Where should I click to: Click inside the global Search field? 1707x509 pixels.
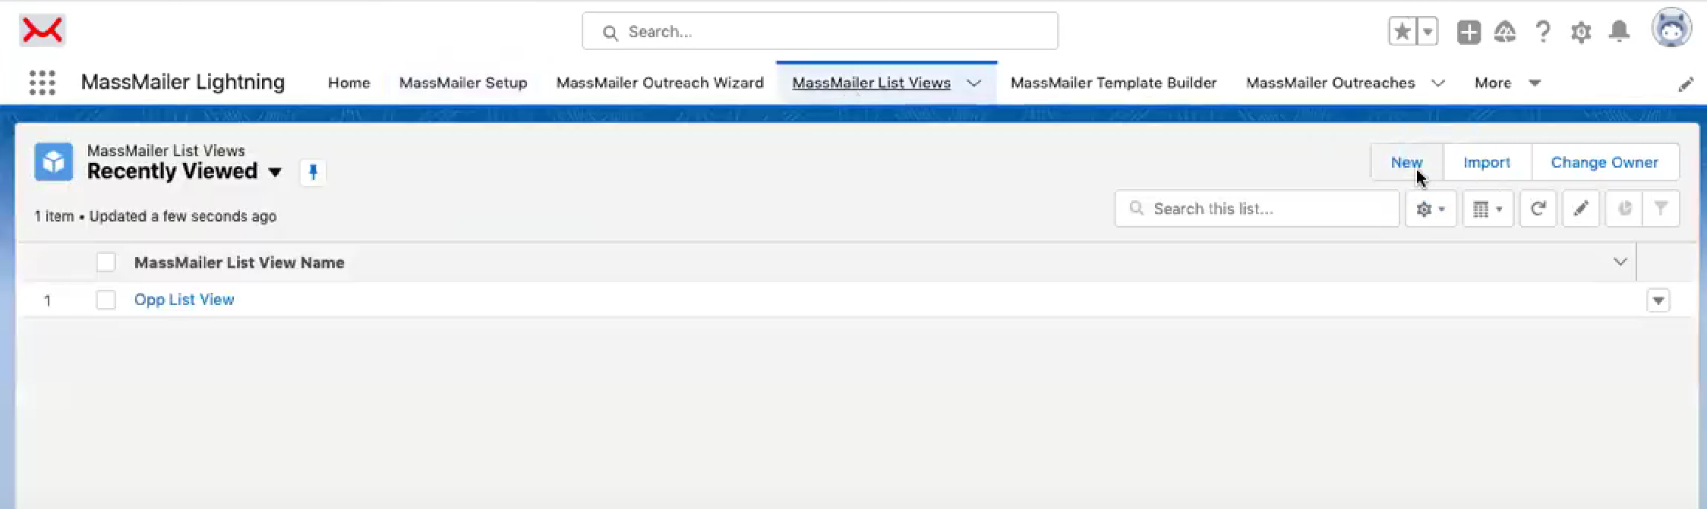coord(819,31)
